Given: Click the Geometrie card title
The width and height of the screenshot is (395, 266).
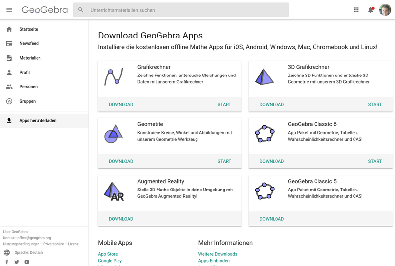Looking at the screenshot, I should point(150,124).
